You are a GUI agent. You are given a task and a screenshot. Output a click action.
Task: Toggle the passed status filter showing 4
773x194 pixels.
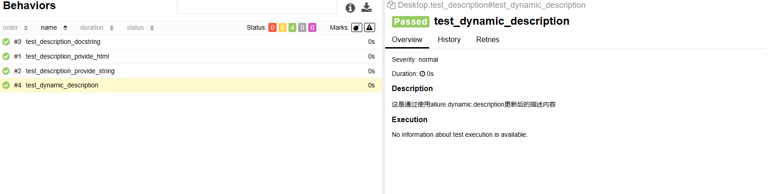tap(292, 27)
